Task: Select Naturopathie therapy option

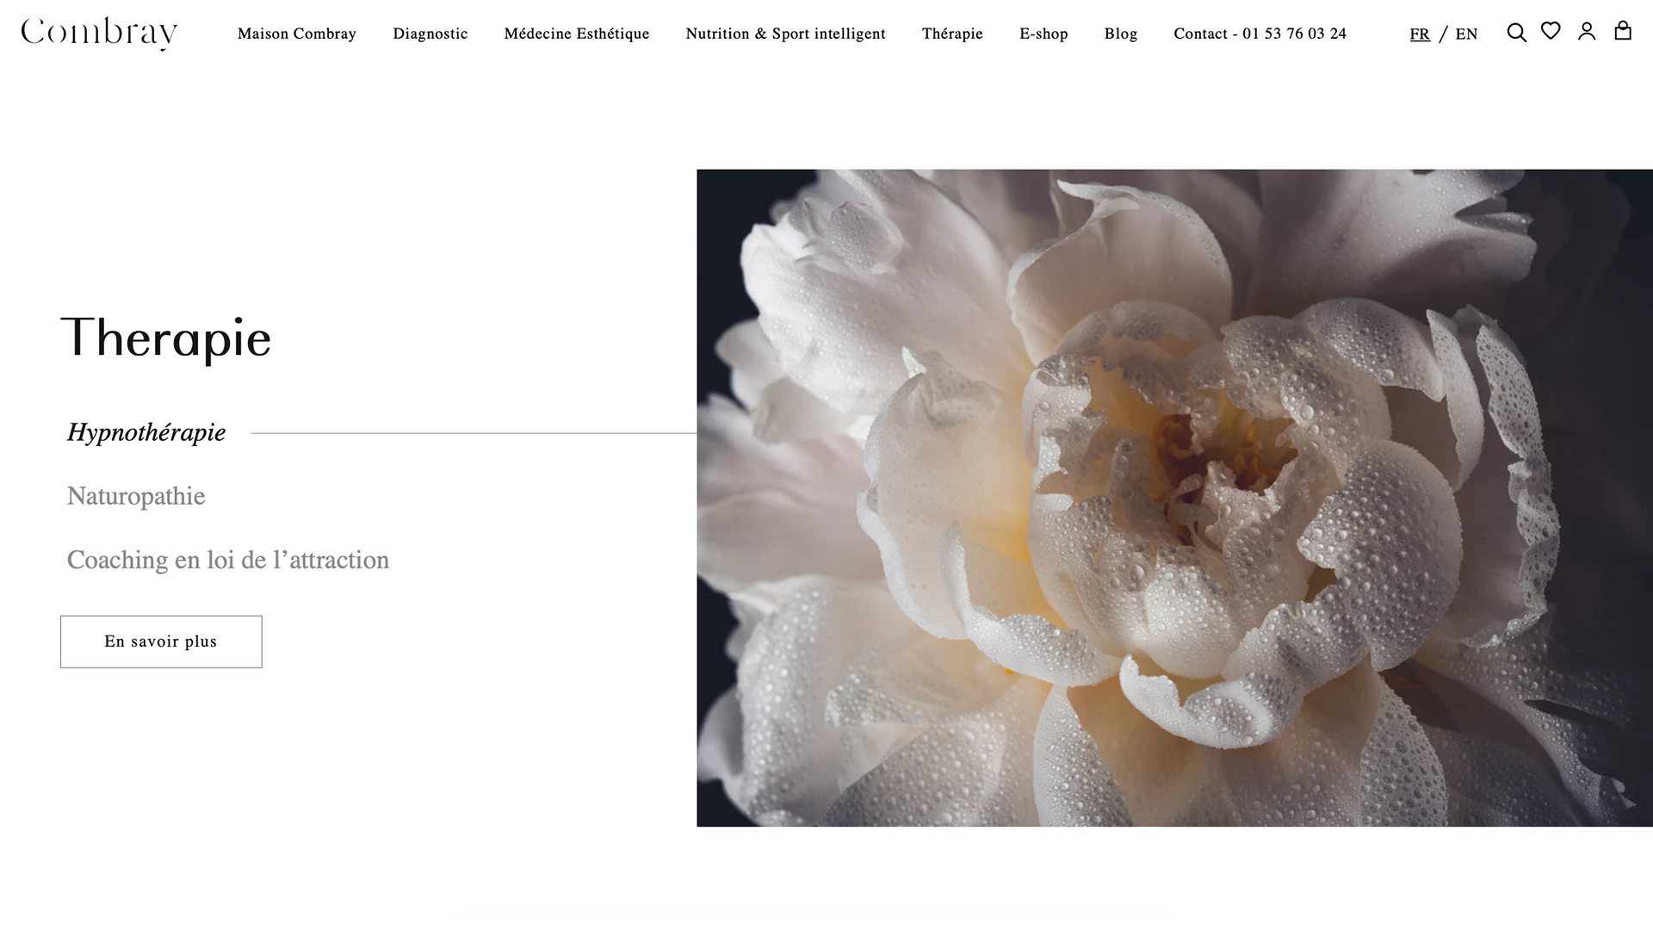Action: pos(136,496)
